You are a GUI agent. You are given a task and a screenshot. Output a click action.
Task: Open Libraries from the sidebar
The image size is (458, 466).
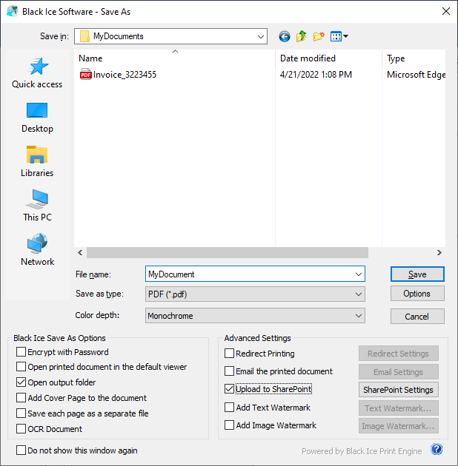pyautogui.click(x=37, y=161)
